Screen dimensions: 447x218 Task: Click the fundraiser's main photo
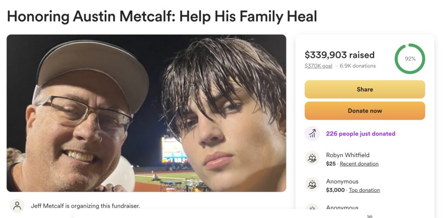146,113
